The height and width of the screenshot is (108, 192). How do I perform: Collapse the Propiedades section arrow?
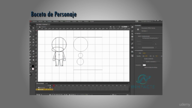coord(135,50)
